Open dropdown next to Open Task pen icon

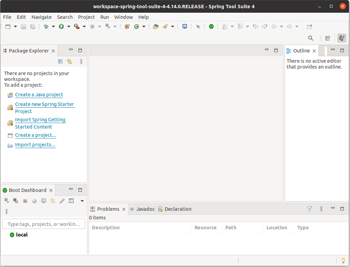173,27
